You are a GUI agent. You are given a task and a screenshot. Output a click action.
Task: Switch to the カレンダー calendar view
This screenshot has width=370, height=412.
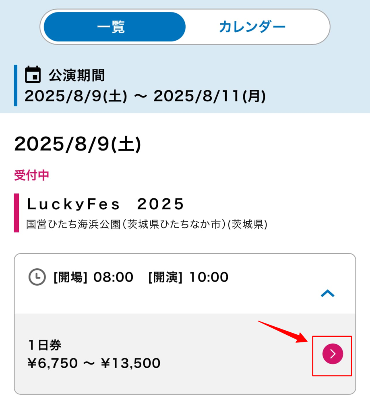[252, 27]
